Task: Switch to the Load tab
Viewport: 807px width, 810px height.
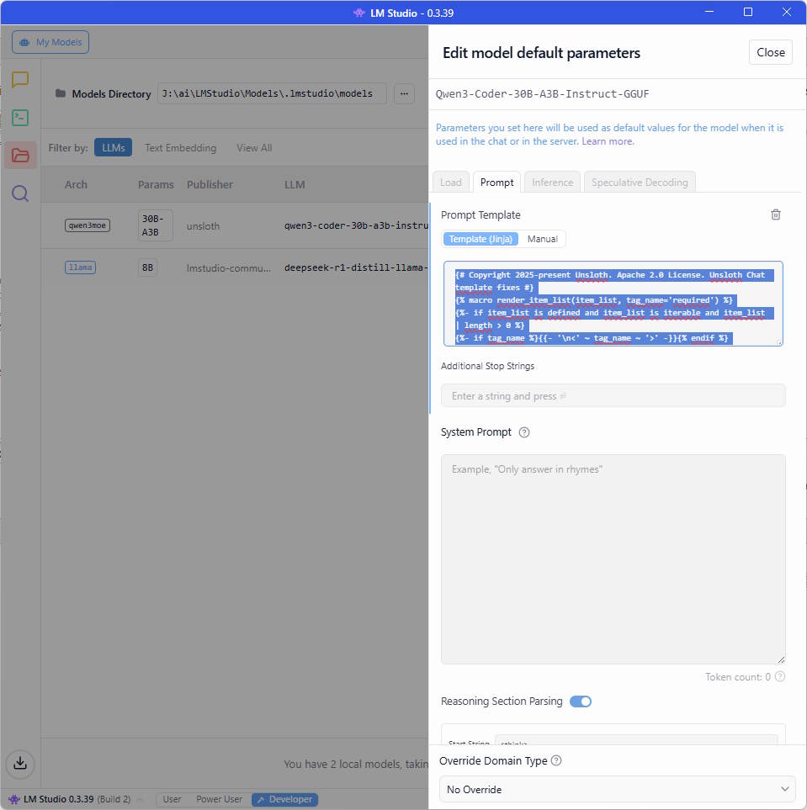Action: click(x=451, y=183)
